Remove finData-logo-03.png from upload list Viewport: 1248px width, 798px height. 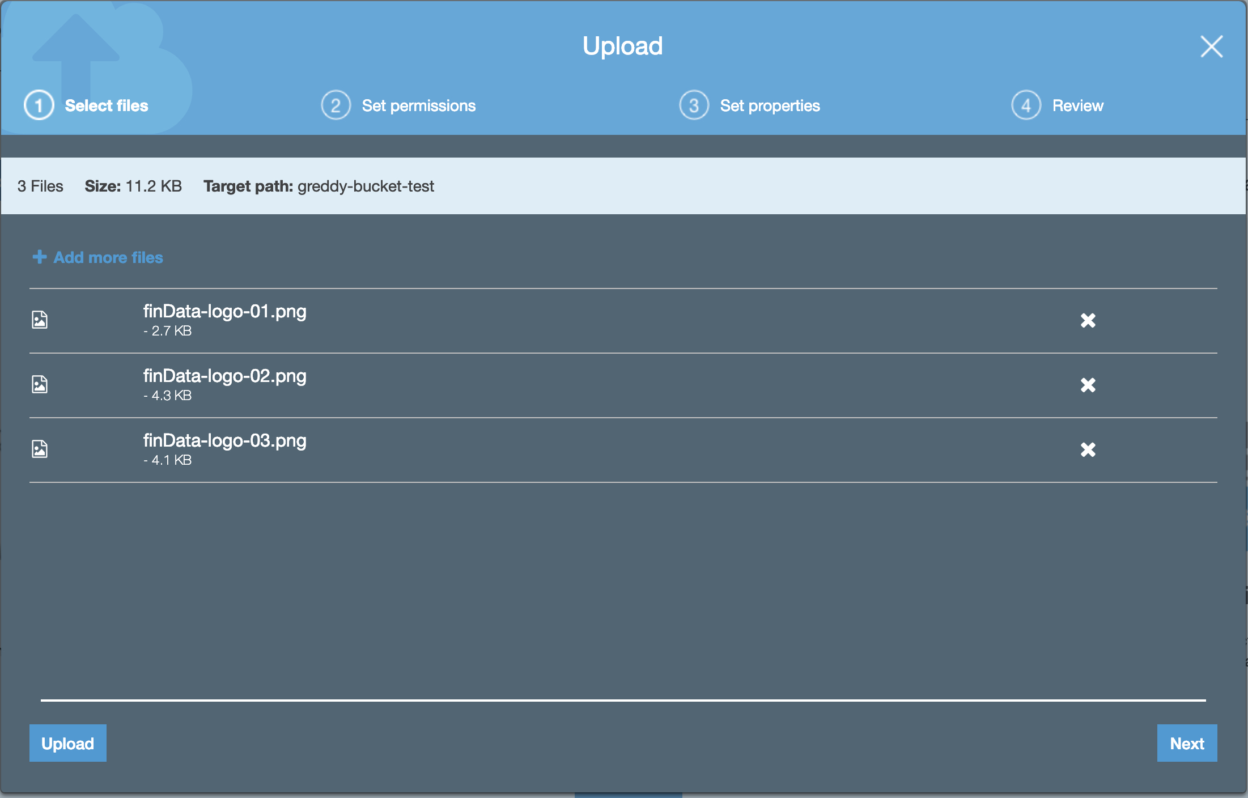[1088, 450]
